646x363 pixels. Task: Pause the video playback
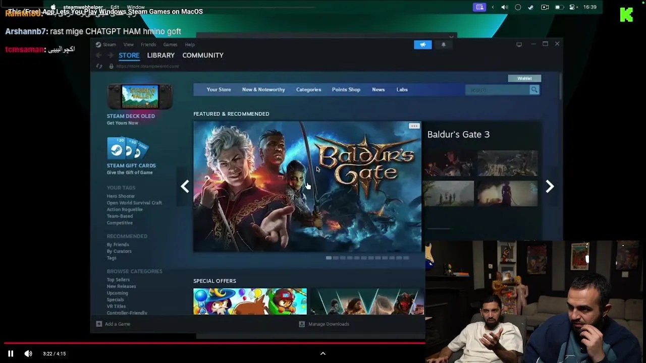point(11,353)
